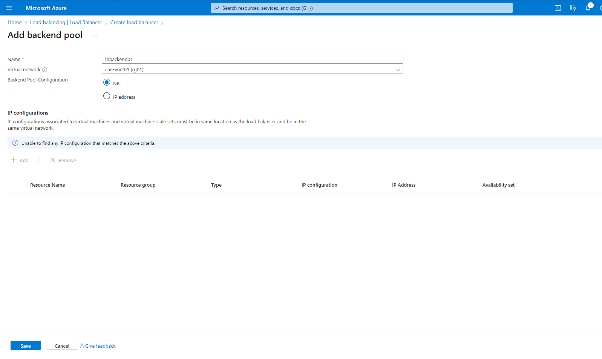Select the NIC radio button
602x359 pixels.
tap(107, 83)
